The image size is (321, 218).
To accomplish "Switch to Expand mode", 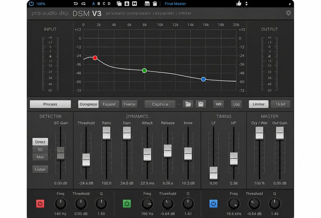I will coord(109,104).
